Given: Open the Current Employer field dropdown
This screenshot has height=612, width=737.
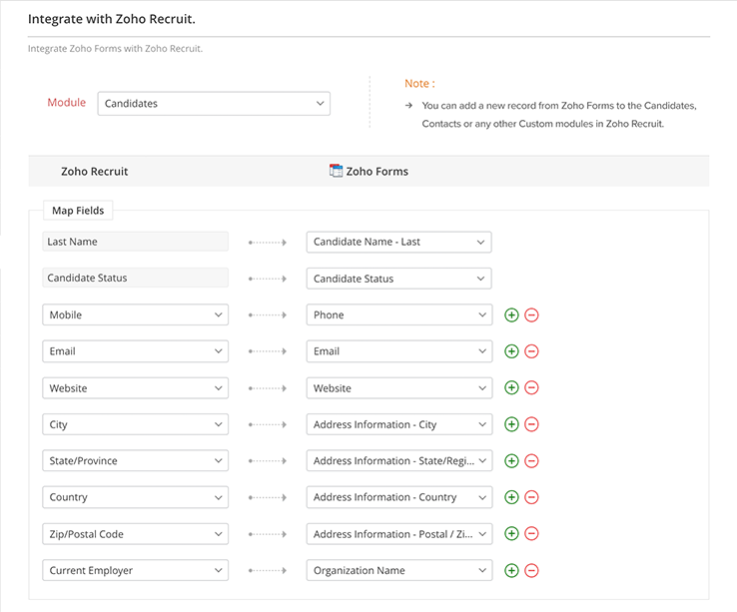Looking at the screenshot, I should (136, 570).
